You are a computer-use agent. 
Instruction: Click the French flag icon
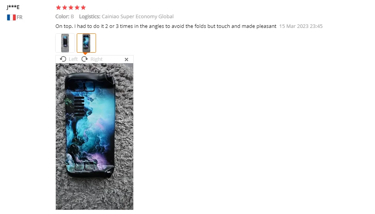click(11, 17)
